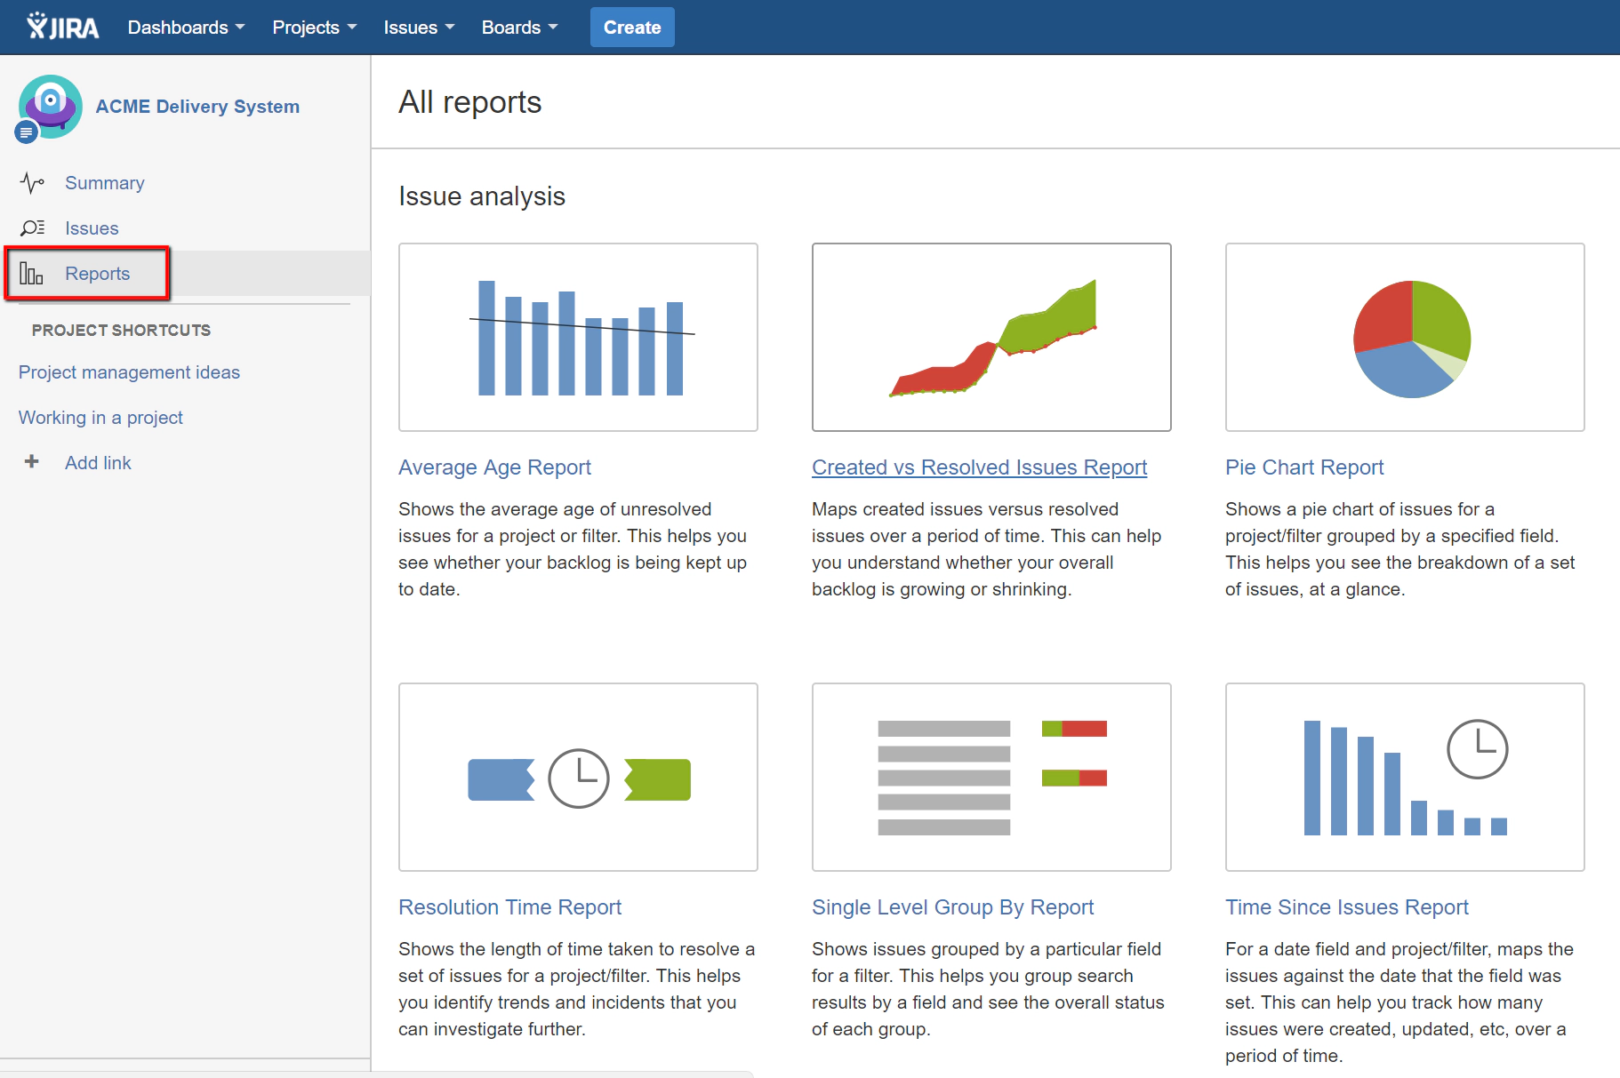
Task: Open the Dashboards dropdown menu
Action: coord(185,27)
